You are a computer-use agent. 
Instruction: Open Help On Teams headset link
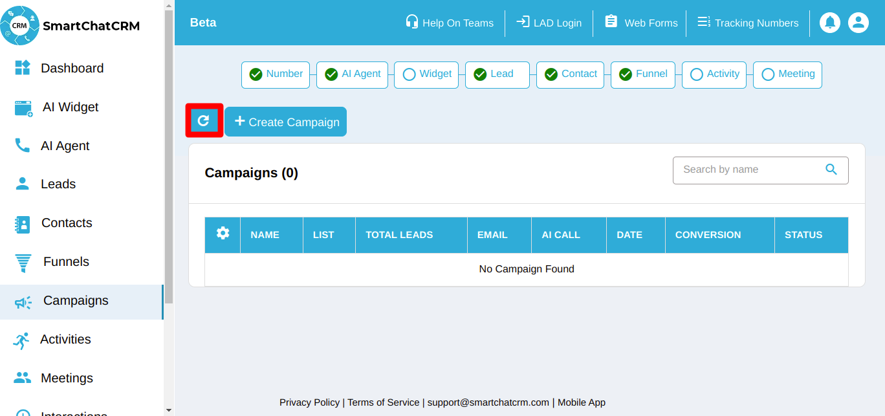[x=450, y=23]
